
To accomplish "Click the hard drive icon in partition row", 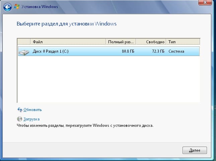I will click(x=24, y=52).
